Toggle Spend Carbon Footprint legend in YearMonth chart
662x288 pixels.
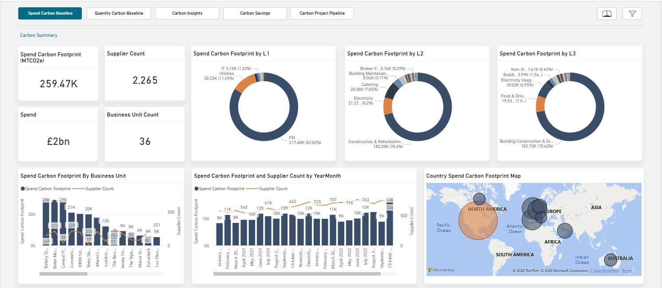point(219,189)
